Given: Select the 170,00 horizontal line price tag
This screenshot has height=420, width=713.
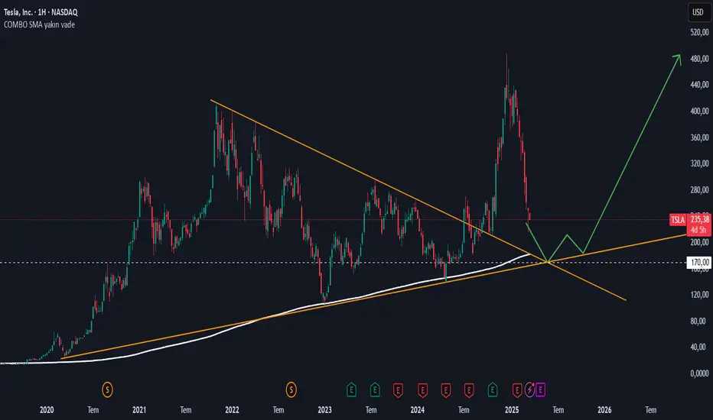Looking at the screenshot, I should [699, 263].
